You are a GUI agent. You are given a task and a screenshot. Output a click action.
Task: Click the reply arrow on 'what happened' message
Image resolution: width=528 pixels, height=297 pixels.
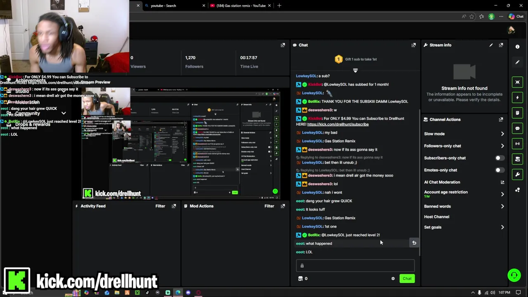click(414, 243)
